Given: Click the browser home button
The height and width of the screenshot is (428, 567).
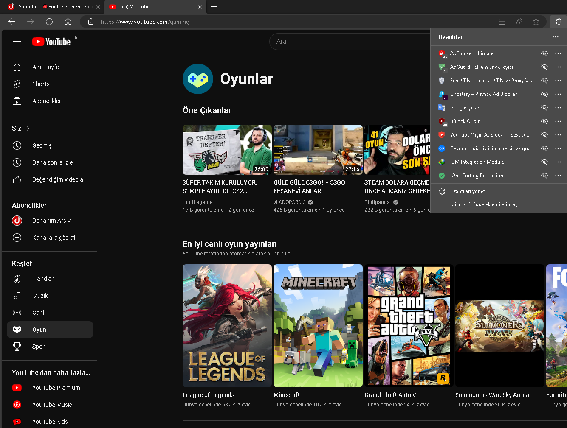Looking at the screenshot, I should click(x=68, y=22).
